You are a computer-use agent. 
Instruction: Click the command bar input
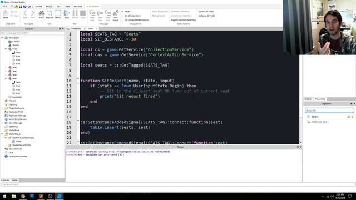(x=178, y=184)
